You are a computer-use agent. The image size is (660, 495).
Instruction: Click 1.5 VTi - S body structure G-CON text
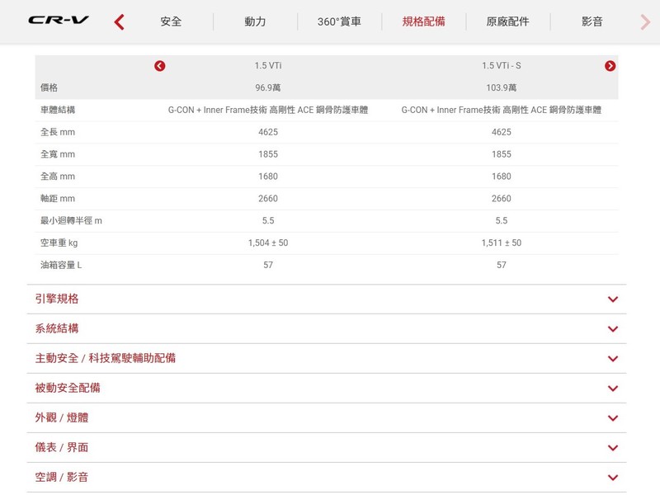tap(502, 110)
